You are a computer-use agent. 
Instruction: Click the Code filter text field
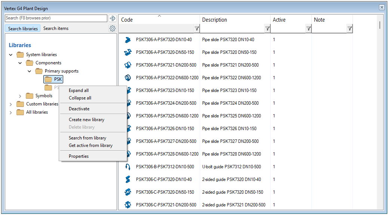coord(156,29)
